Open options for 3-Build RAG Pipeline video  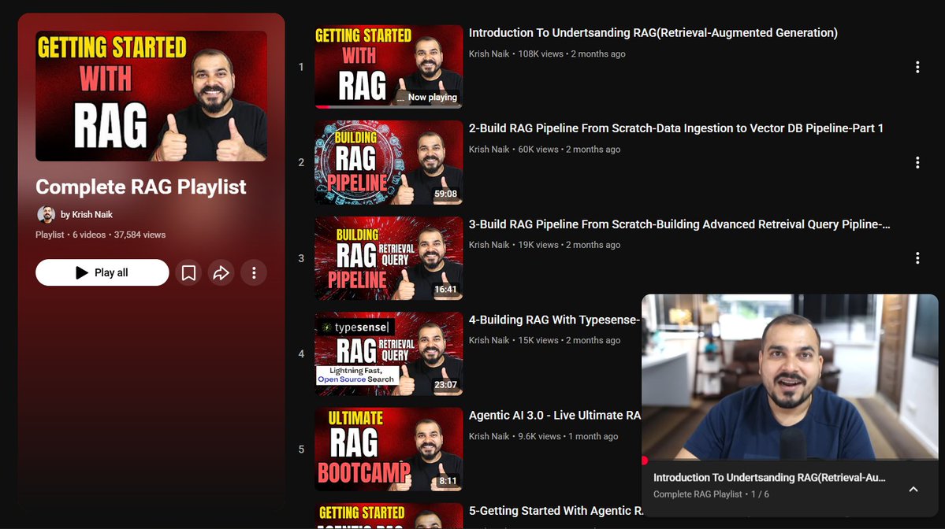(917, 258)
